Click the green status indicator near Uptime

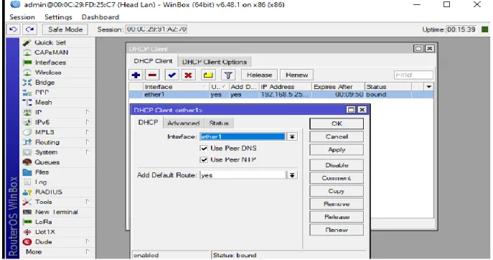(x=485, y=29)
